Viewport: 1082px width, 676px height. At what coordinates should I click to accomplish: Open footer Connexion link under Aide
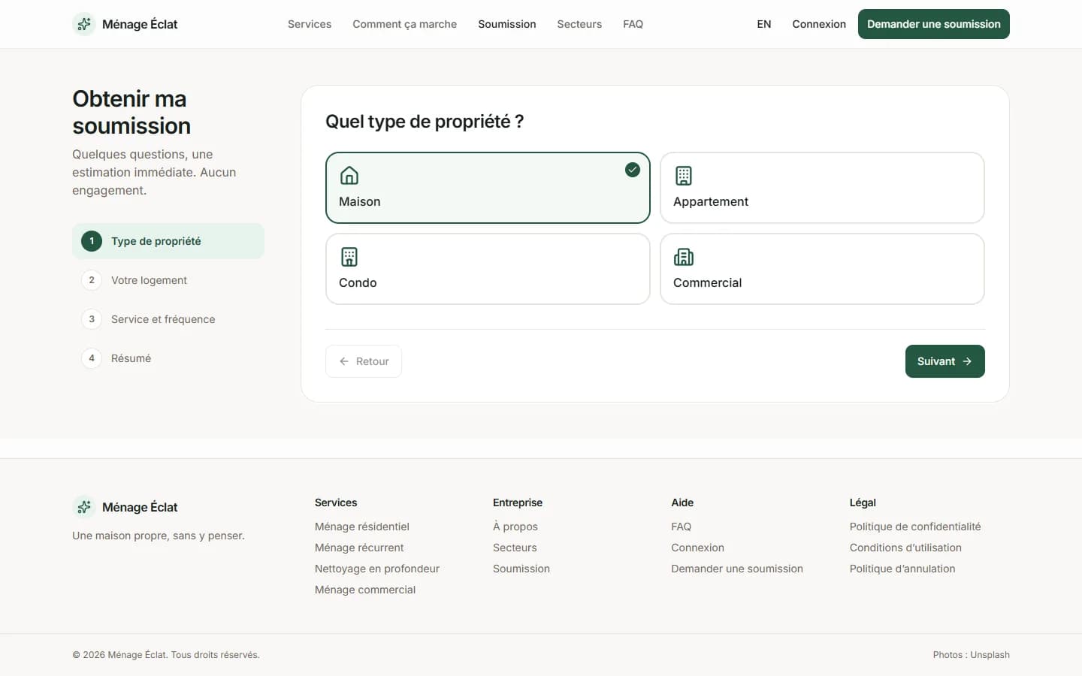click(698, 548)
